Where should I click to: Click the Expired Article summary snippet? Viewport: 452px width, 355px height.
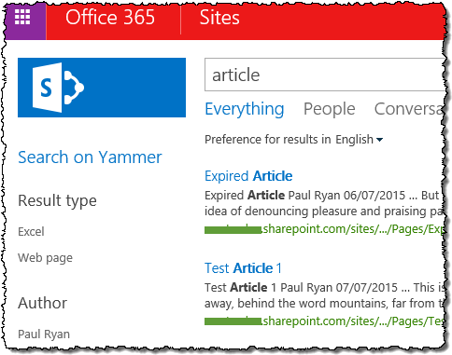click(x=324, y=203)
